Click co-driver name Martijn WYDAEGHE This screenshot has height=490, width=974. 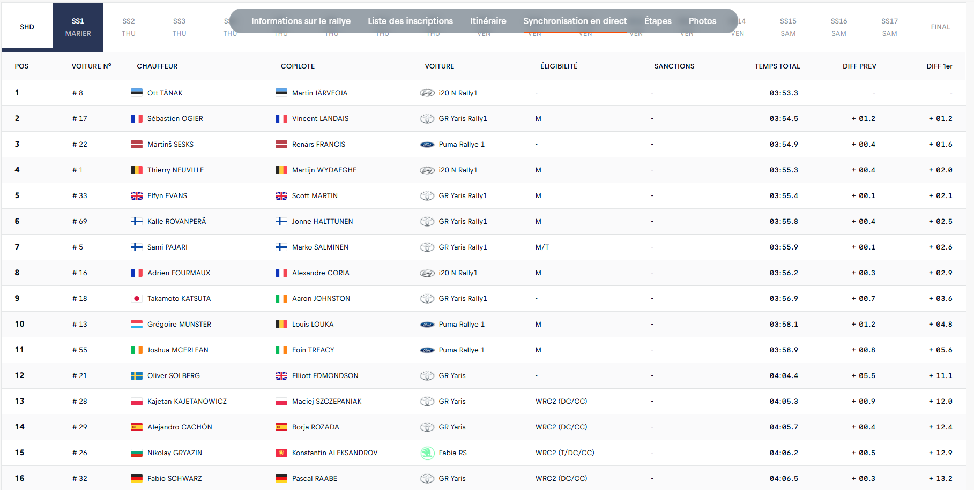(324, 170)
